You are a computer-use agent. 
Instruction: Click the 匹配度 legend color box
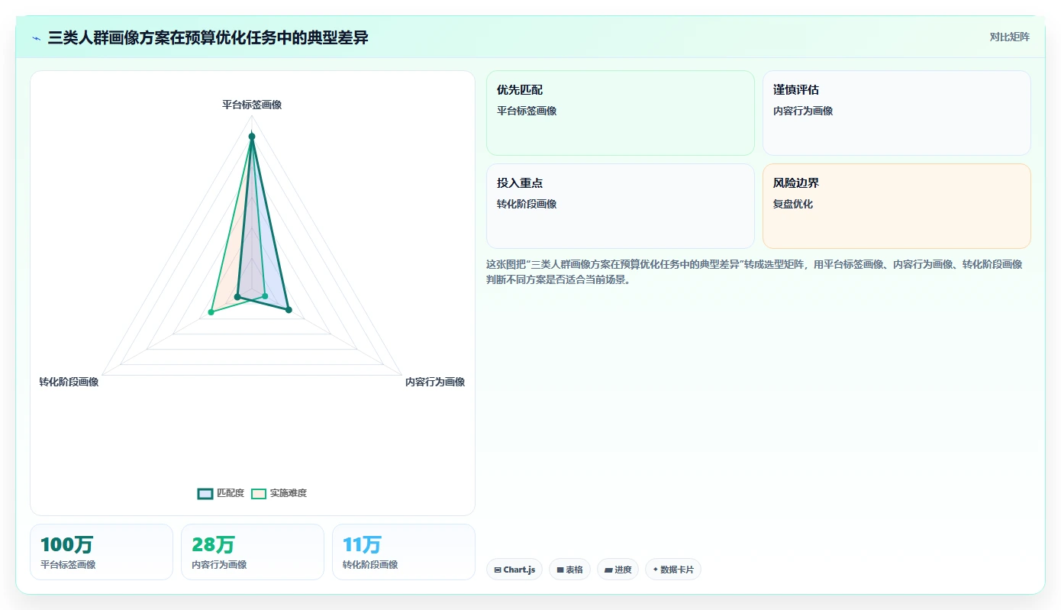205,493
